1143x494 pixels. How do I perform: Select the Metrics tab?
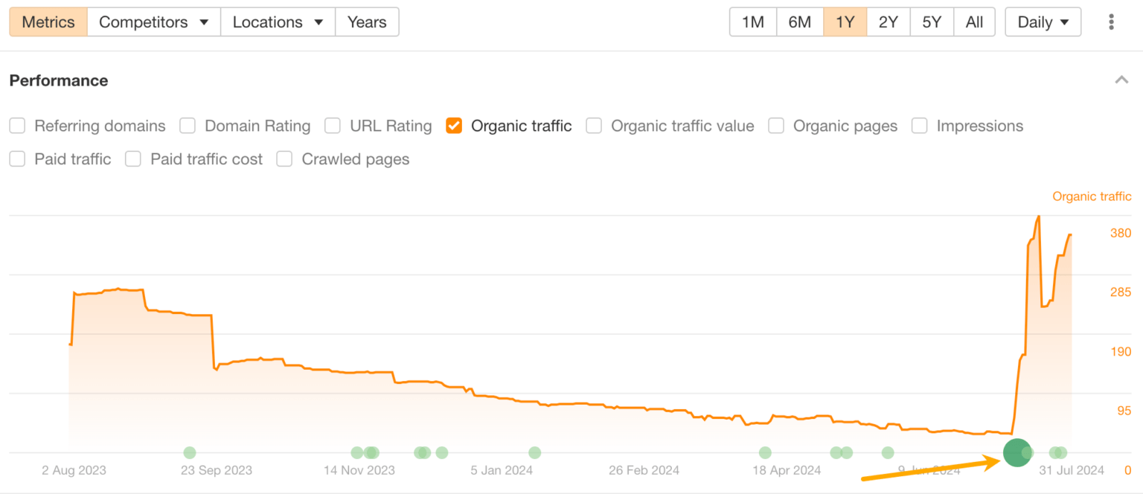tap(48, 22)
